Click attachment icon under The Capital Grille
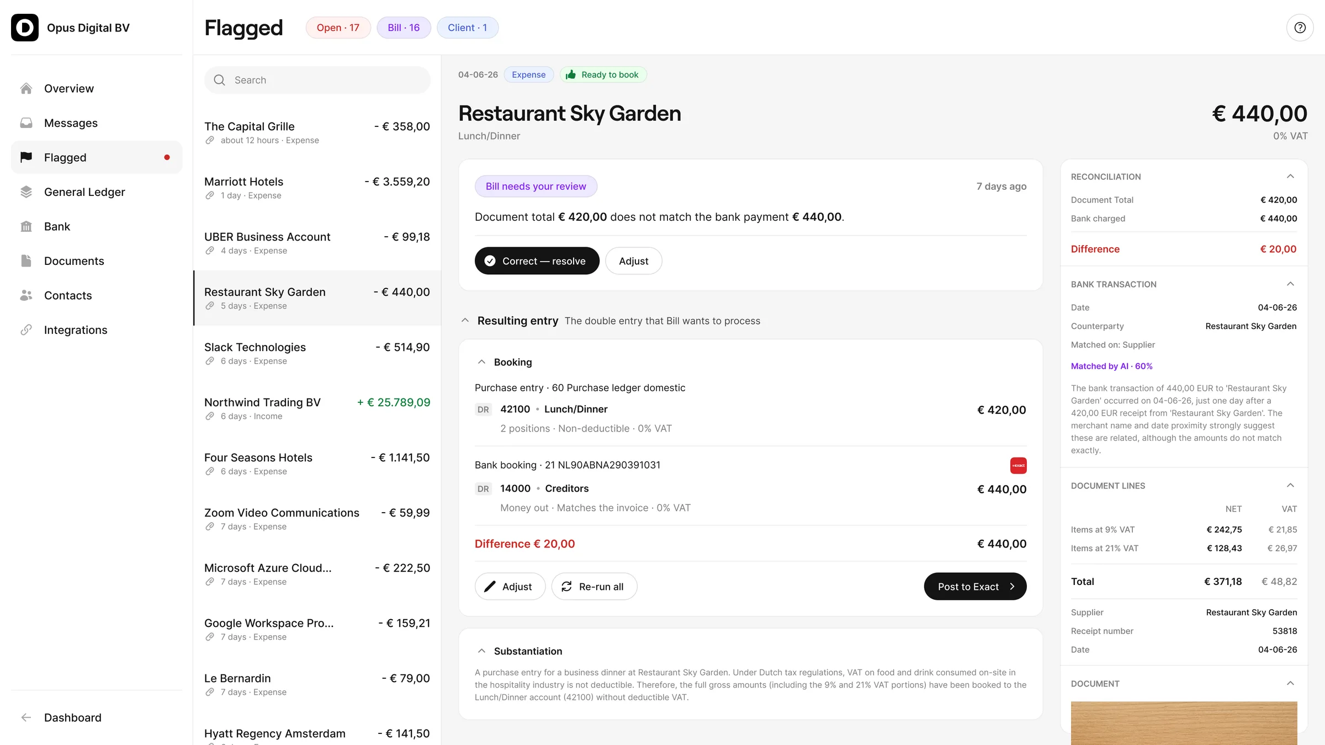Screen dimensions: 1325x745 (210, 140)
